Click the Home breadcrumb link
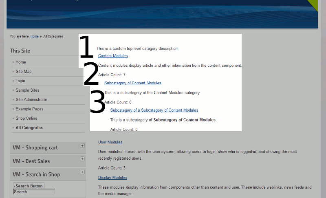This screenshot has width=326, height=198. click(x=35, y=36)
